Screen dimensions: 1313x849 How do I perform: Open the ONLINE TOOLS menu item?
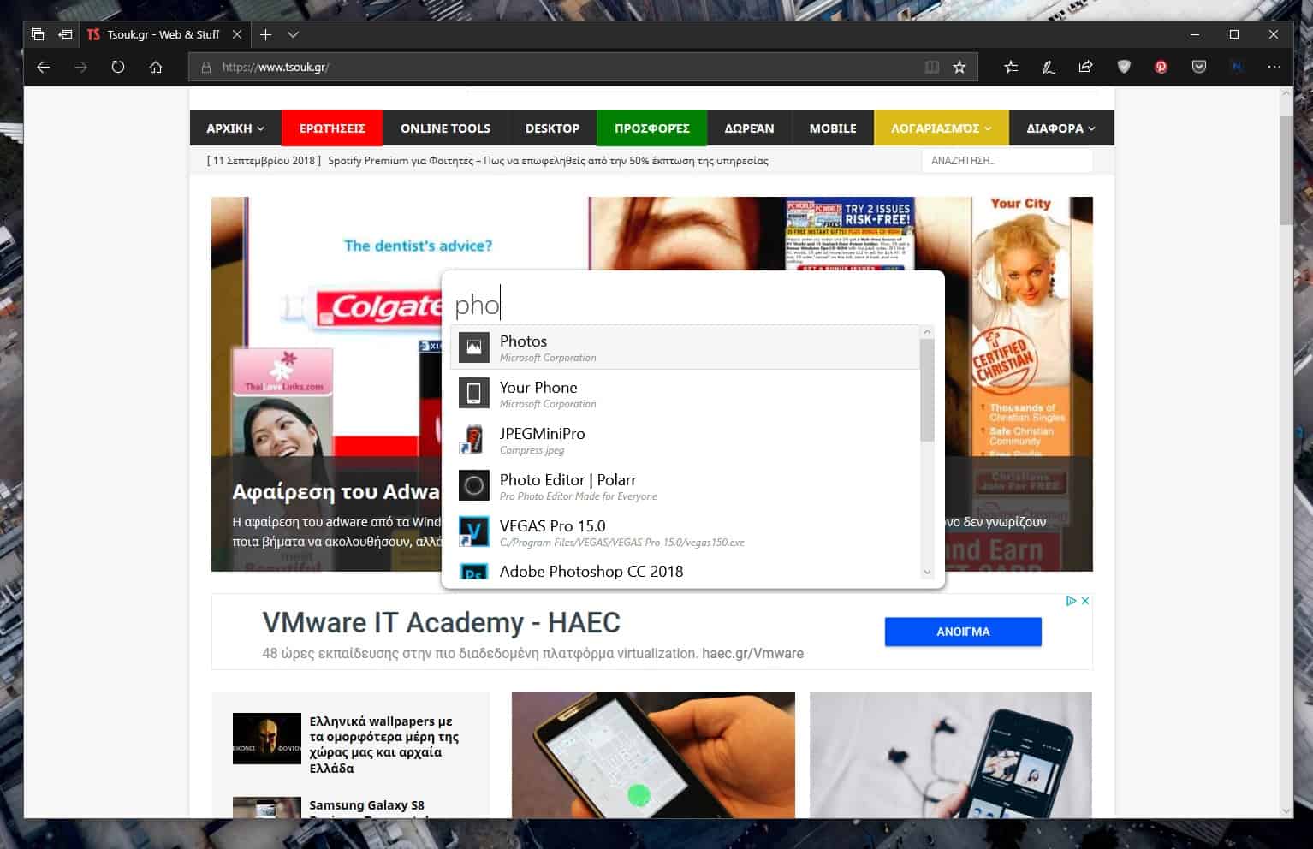click(445, 128)
